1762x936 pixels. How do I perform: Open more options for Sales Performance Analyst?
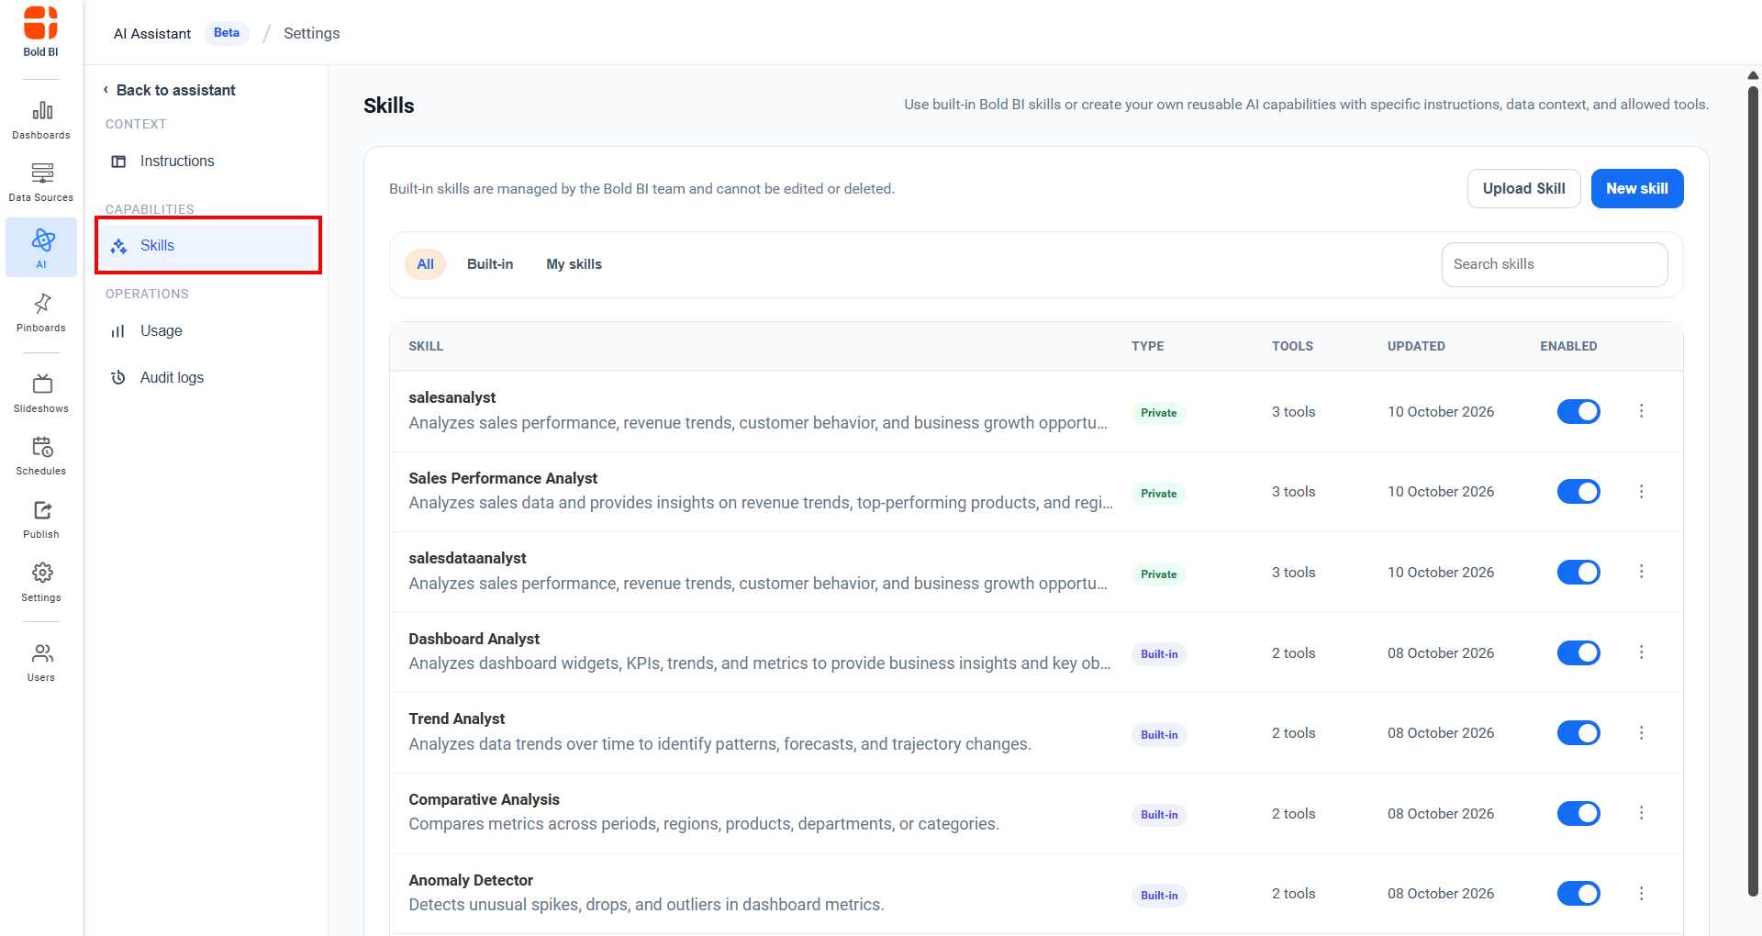(1642, 492)
